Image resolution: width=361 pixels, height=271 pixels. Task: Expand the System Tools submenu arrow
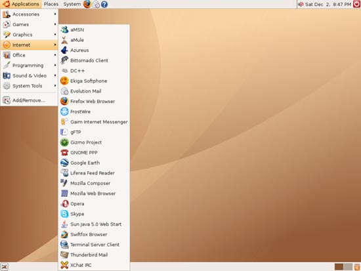[55, 86]
